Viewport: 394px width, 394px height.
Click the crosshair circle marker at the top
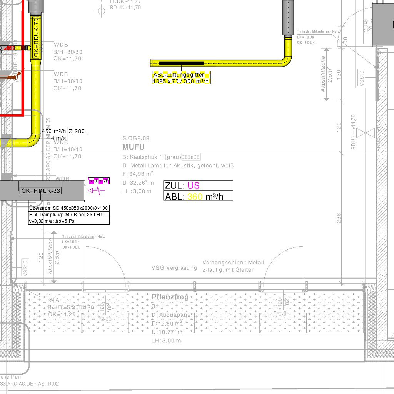pyautogui.click(x=102, y=11)
